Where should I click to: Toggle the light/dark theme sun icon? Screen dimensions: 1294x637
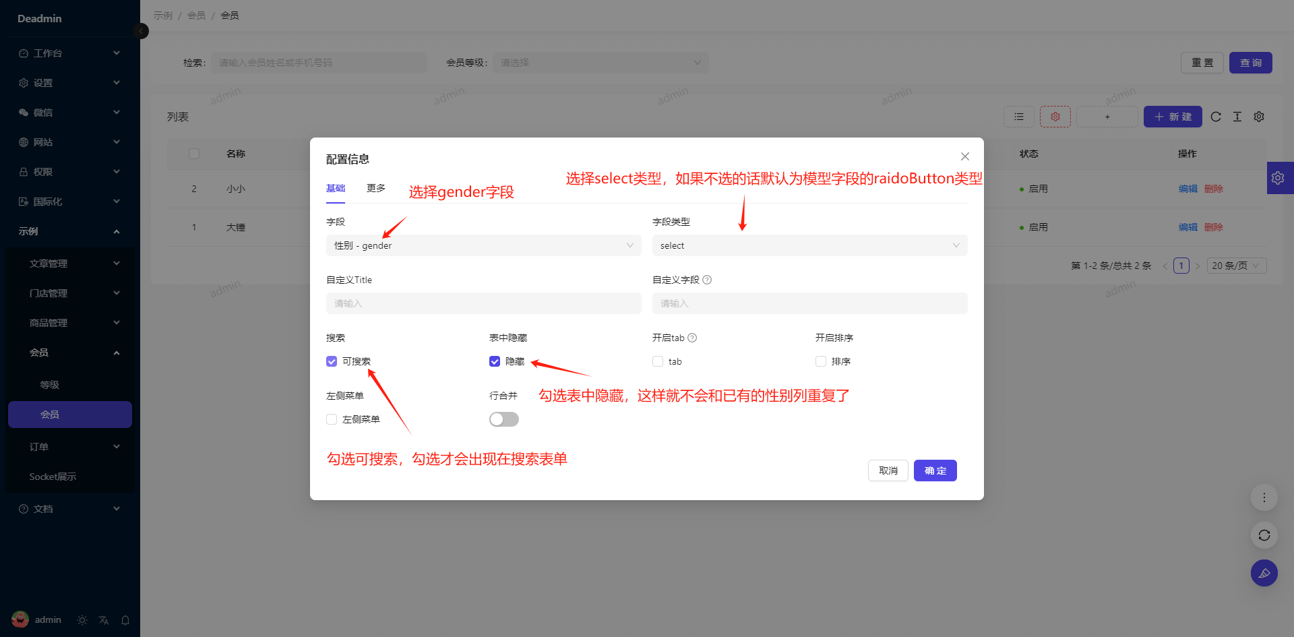pyautogui.click(x=82, y=620)
